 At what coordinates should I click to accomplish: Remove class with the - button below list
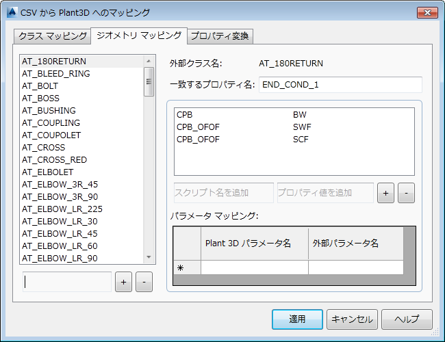[x=144, y=282]
